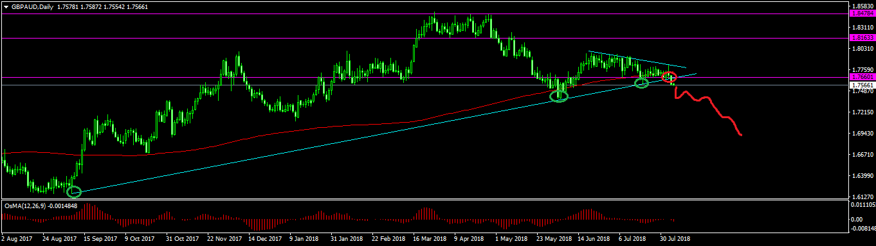Click the white current price tag 1.75661
This screenshot has height=246, width=876.
[862, 85]
